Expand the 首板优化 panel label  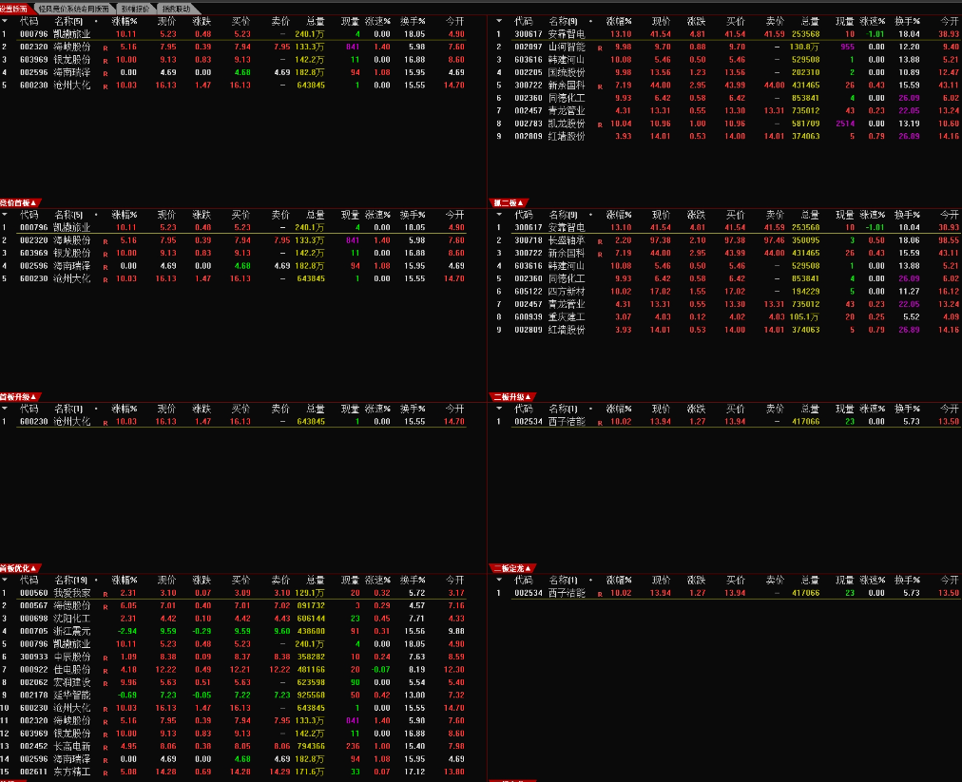(x=20, y=568)
